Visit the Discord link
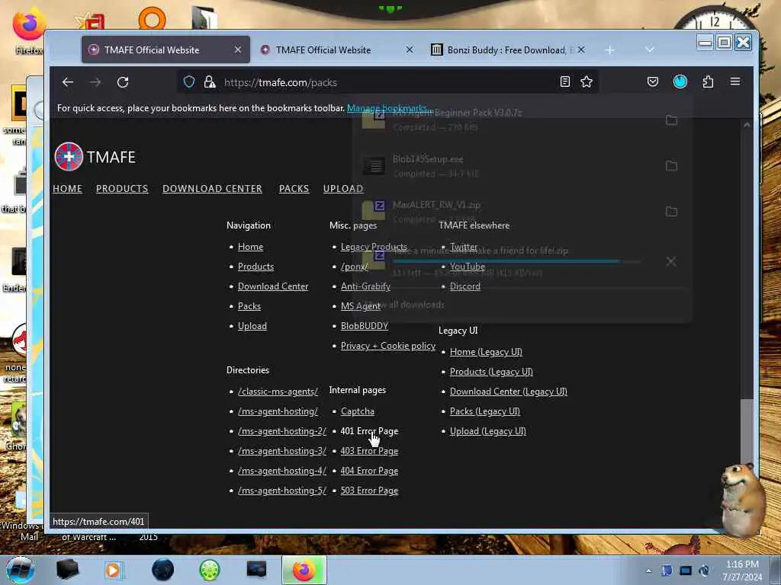The width and height of the screenshot is (781, 585). tap(465, 286)
